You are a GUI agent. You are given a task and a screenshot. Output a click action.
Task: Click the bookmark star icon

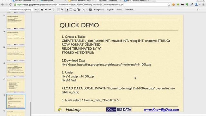pyautogui.click(x=169, y=5)
